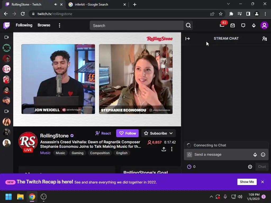The height and width of the screenshot is (203, 271).
Task: Open the Browse page
Action: [44, 25]
